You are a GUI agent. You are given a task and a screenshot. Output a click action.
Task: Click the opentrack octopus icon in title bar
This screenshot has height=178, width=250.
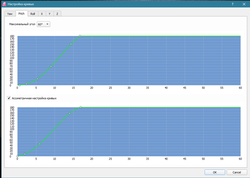(4, 4)
